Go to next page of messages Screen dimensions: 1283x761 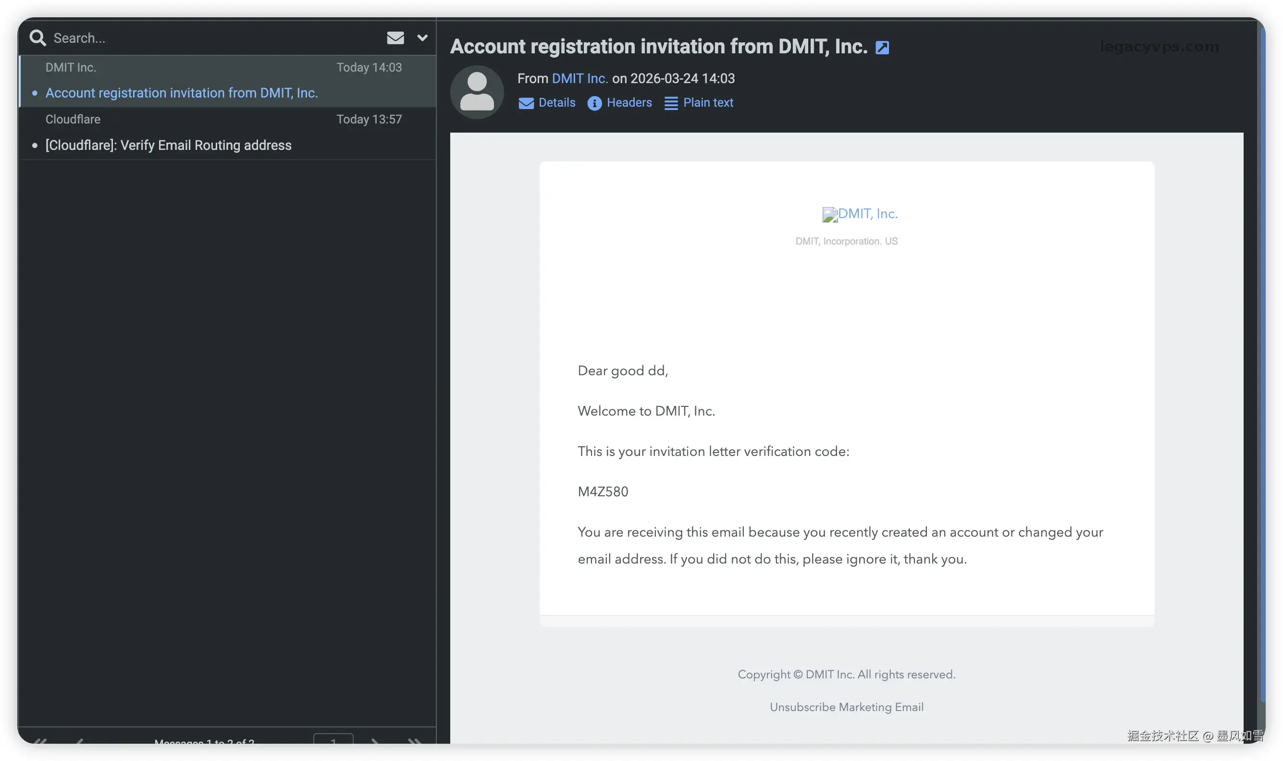pos(375,741)
